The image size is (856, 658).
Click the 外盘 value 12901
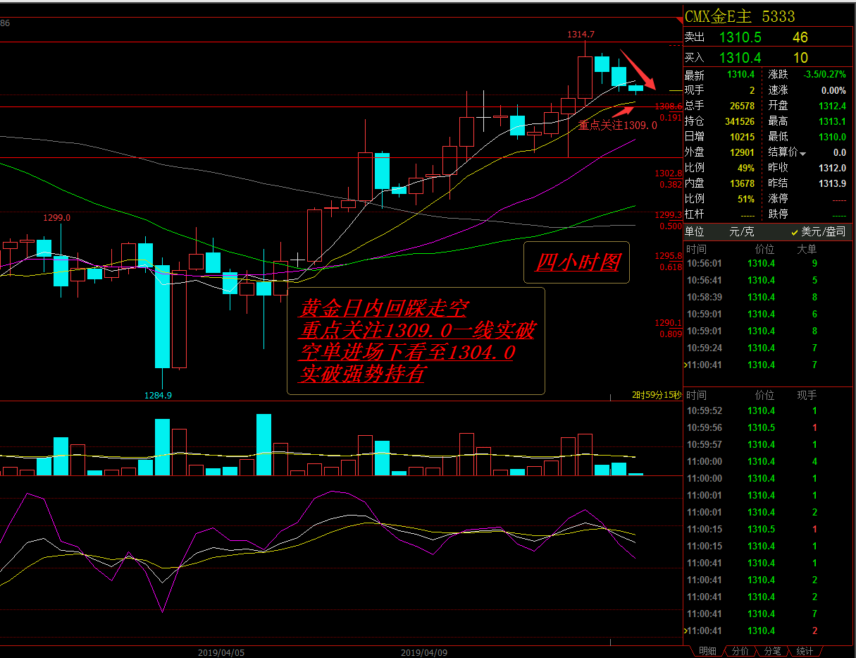click(x=742, y=152)
